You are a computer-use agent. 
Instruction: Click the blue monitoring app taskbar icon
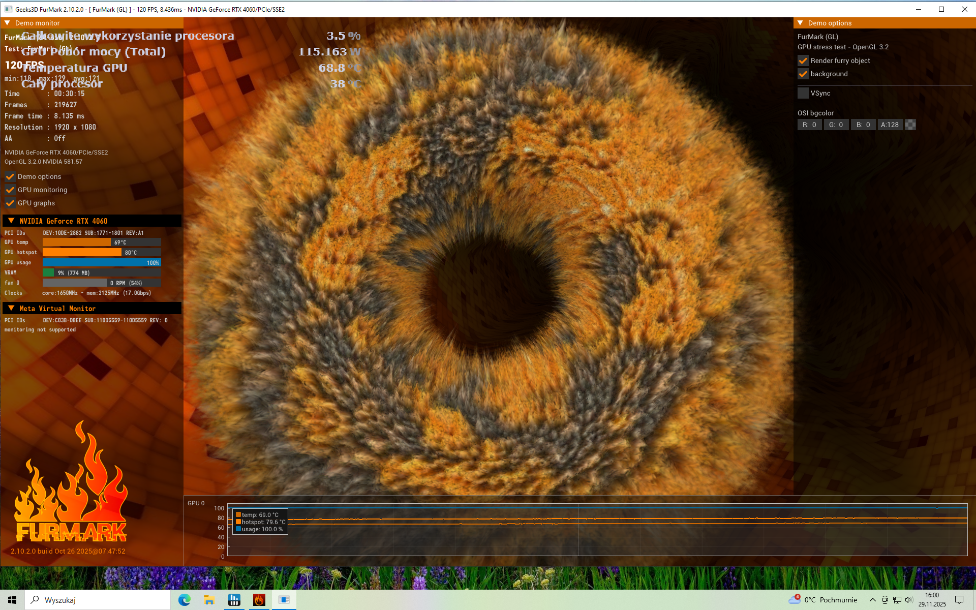pos(234,600)
